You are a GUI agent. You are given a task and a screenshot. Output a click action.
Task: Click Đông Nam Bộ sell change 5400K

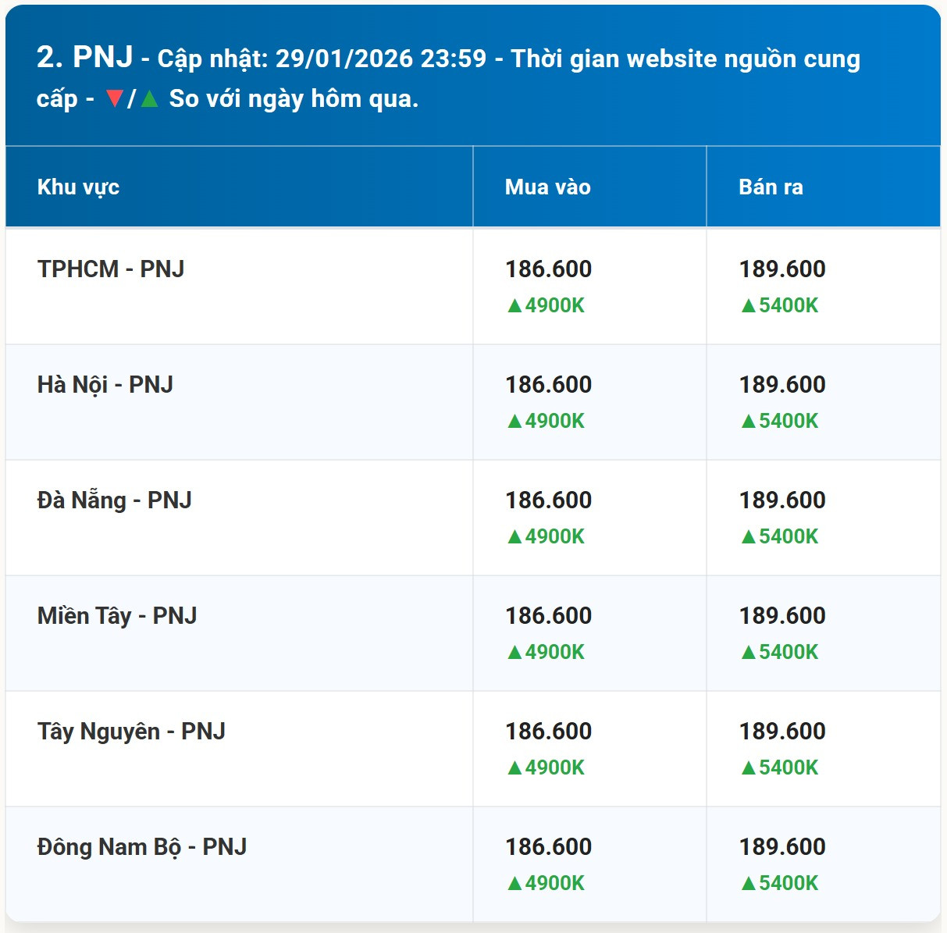tap(780, 883)
